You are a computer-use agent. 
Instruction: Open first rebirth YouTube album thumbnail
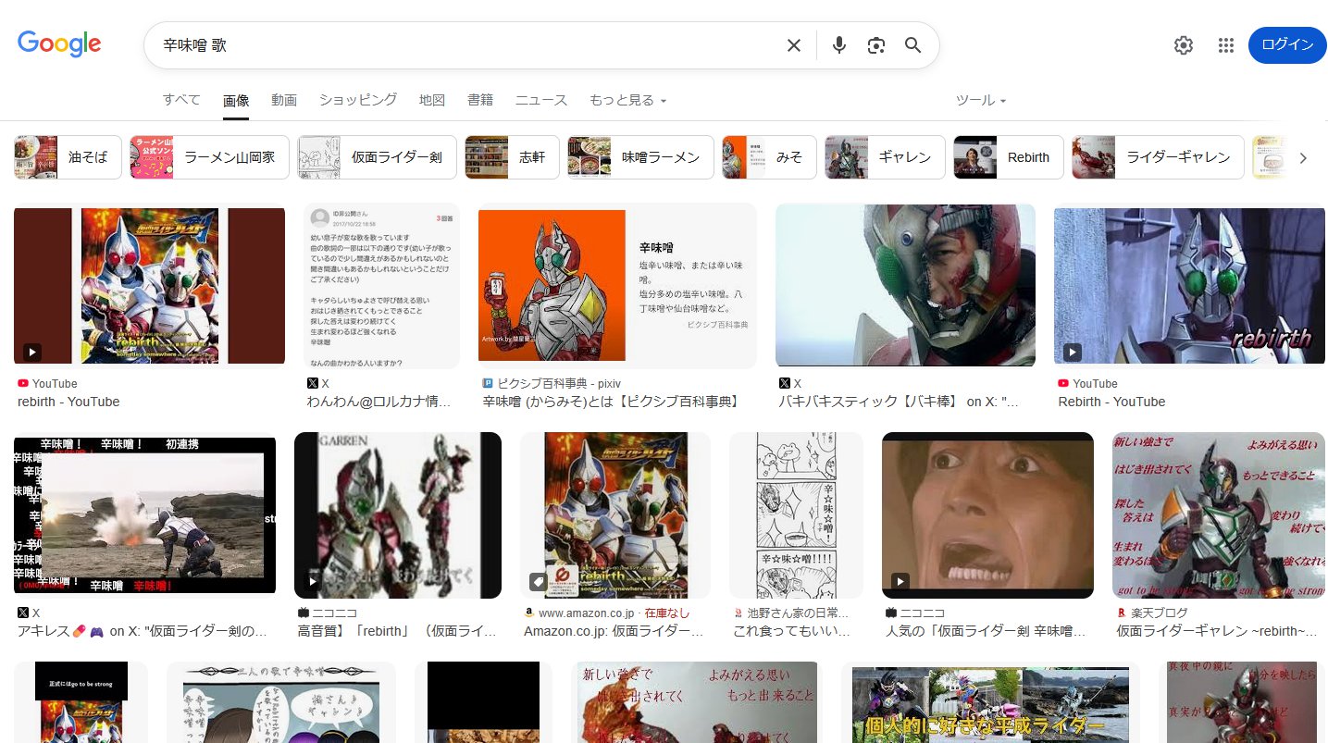point(149,286)
